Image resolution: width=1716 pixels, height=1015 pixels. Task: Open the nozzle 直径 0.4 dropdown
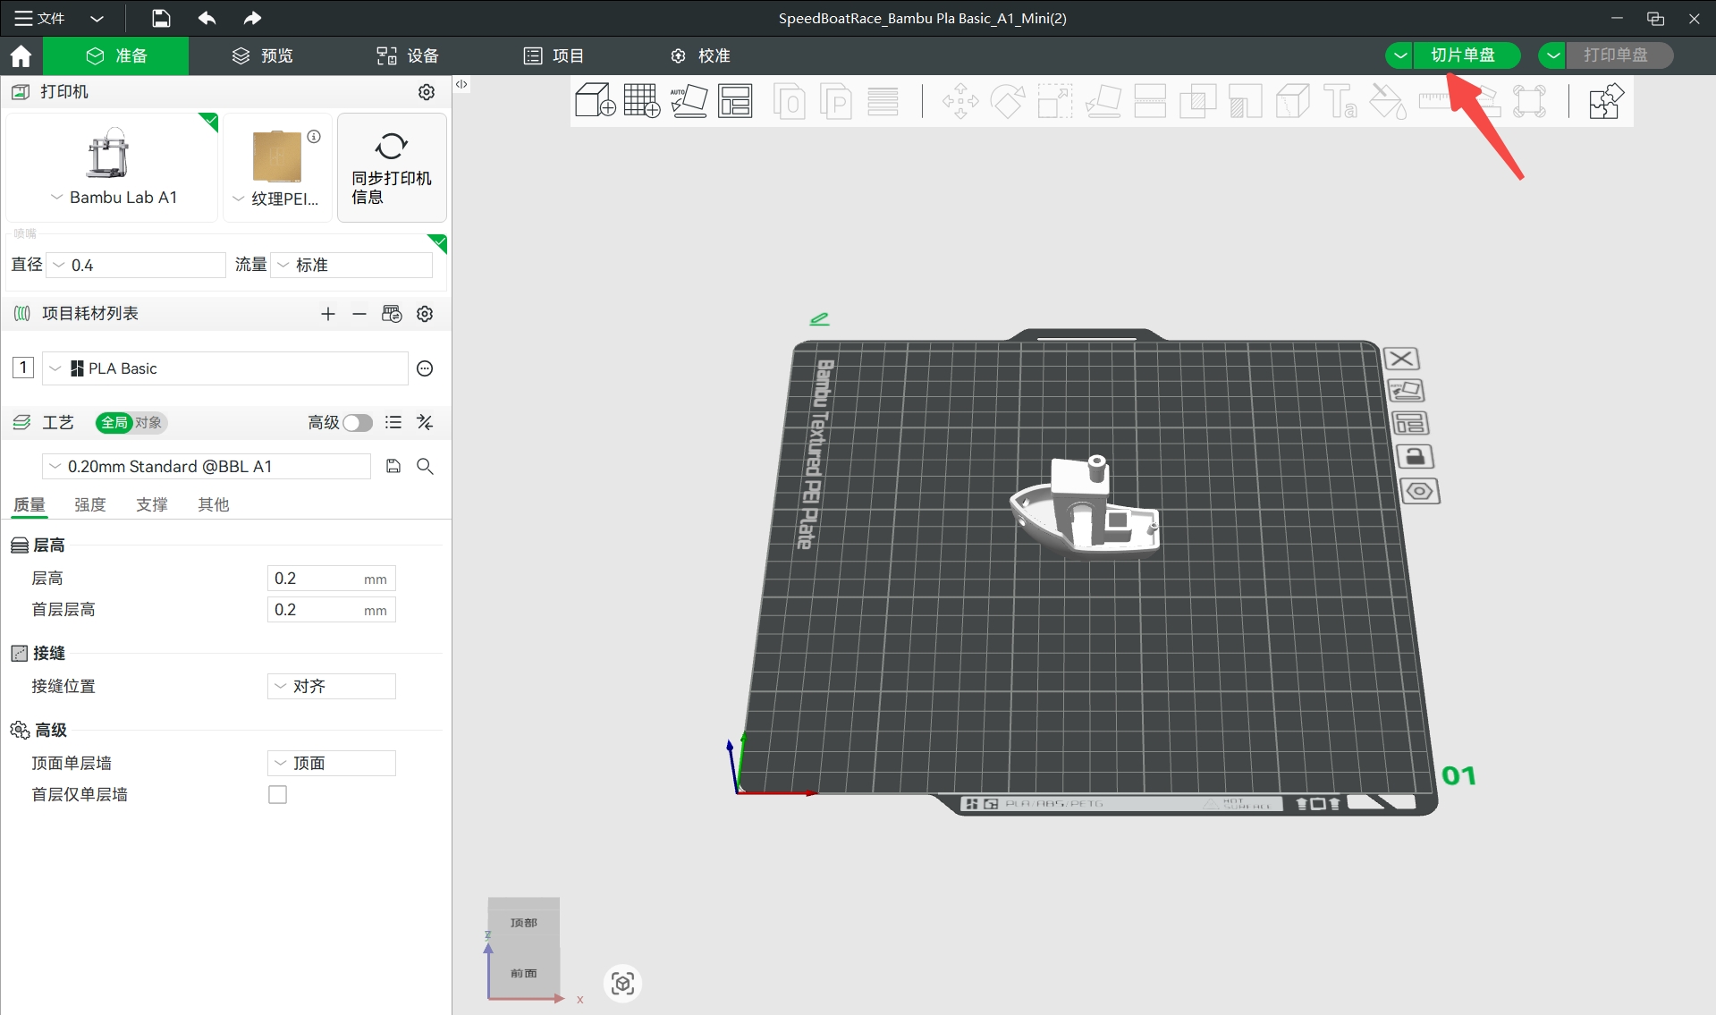tap(136, 265)
